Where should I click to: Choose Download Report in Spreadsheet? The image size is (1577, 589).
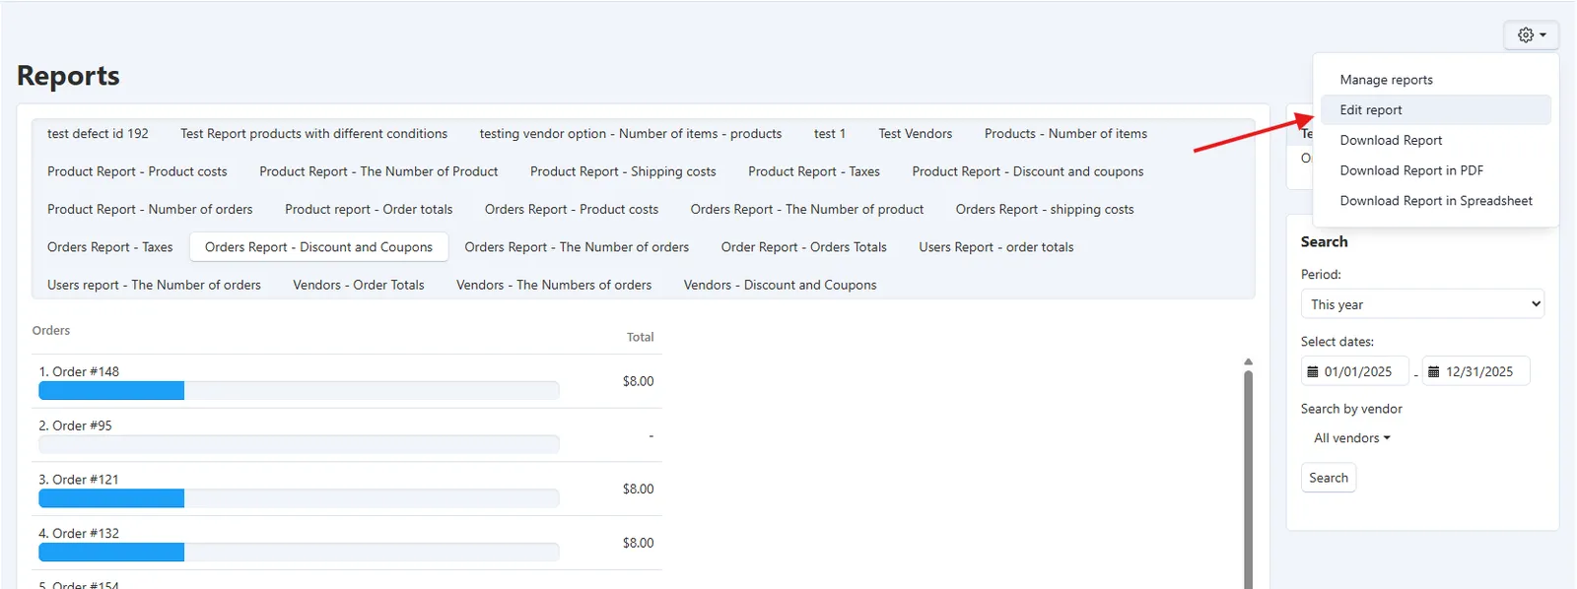pyautogui.click(x=1436, y=201)
